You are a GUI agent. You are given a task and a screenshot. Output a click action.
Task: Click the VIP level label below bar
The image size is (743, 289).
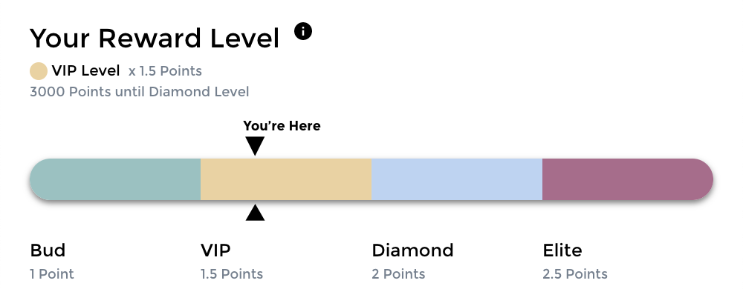tap(215, 250)
